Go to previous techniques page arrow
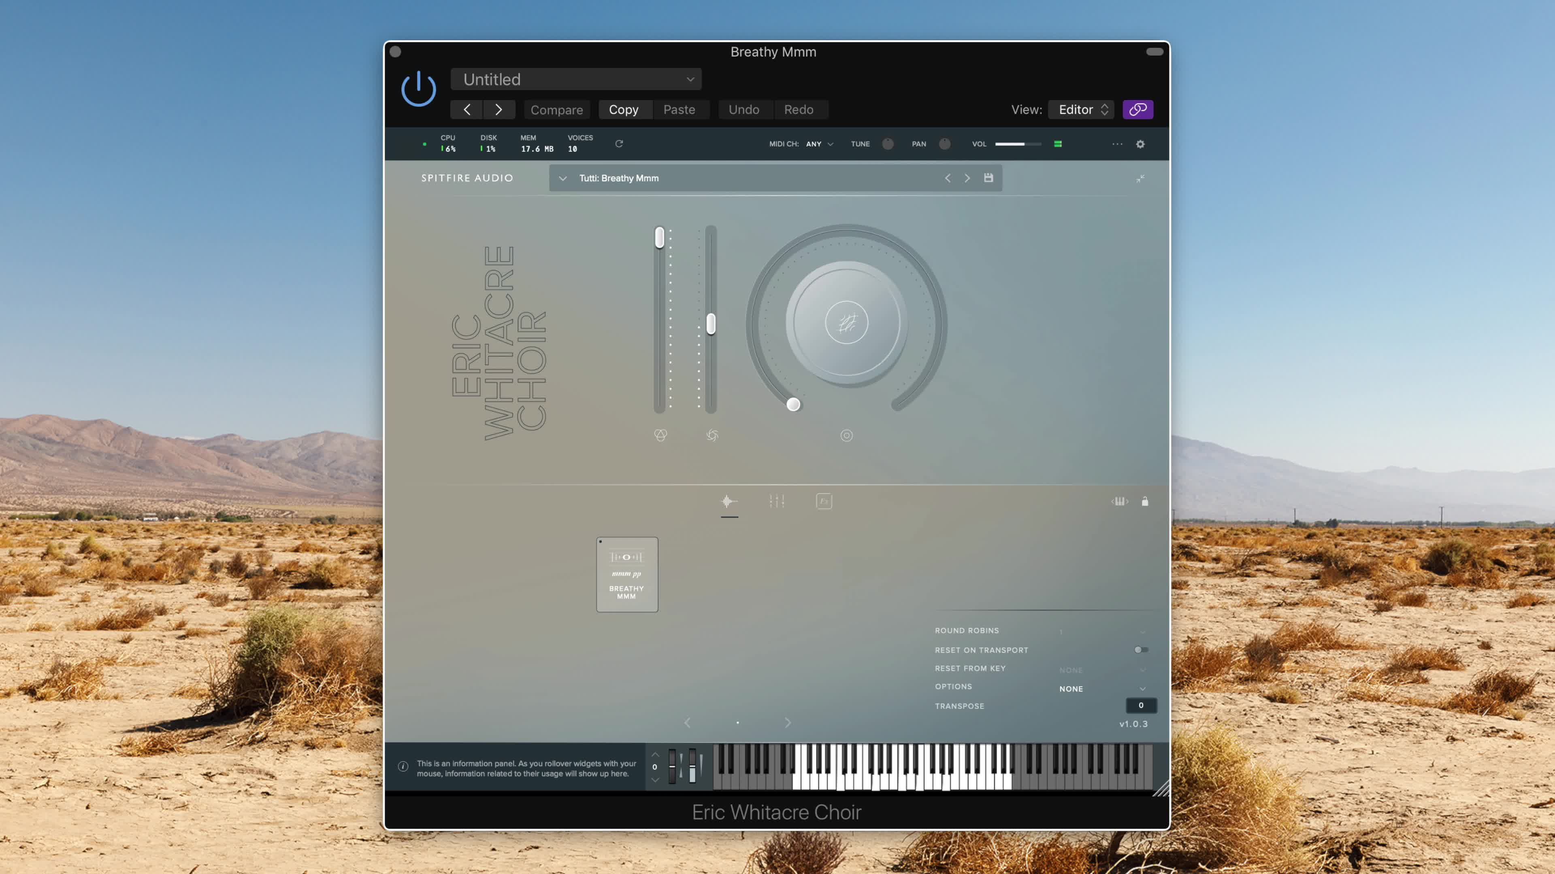The width and height of the screenshot is (1555, 874). click(x=687, y=723)
